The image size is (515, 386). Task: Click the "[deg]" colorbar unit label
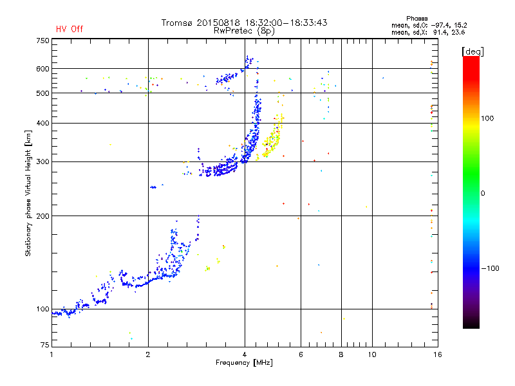pyautogui.click(x=473, y=51)
